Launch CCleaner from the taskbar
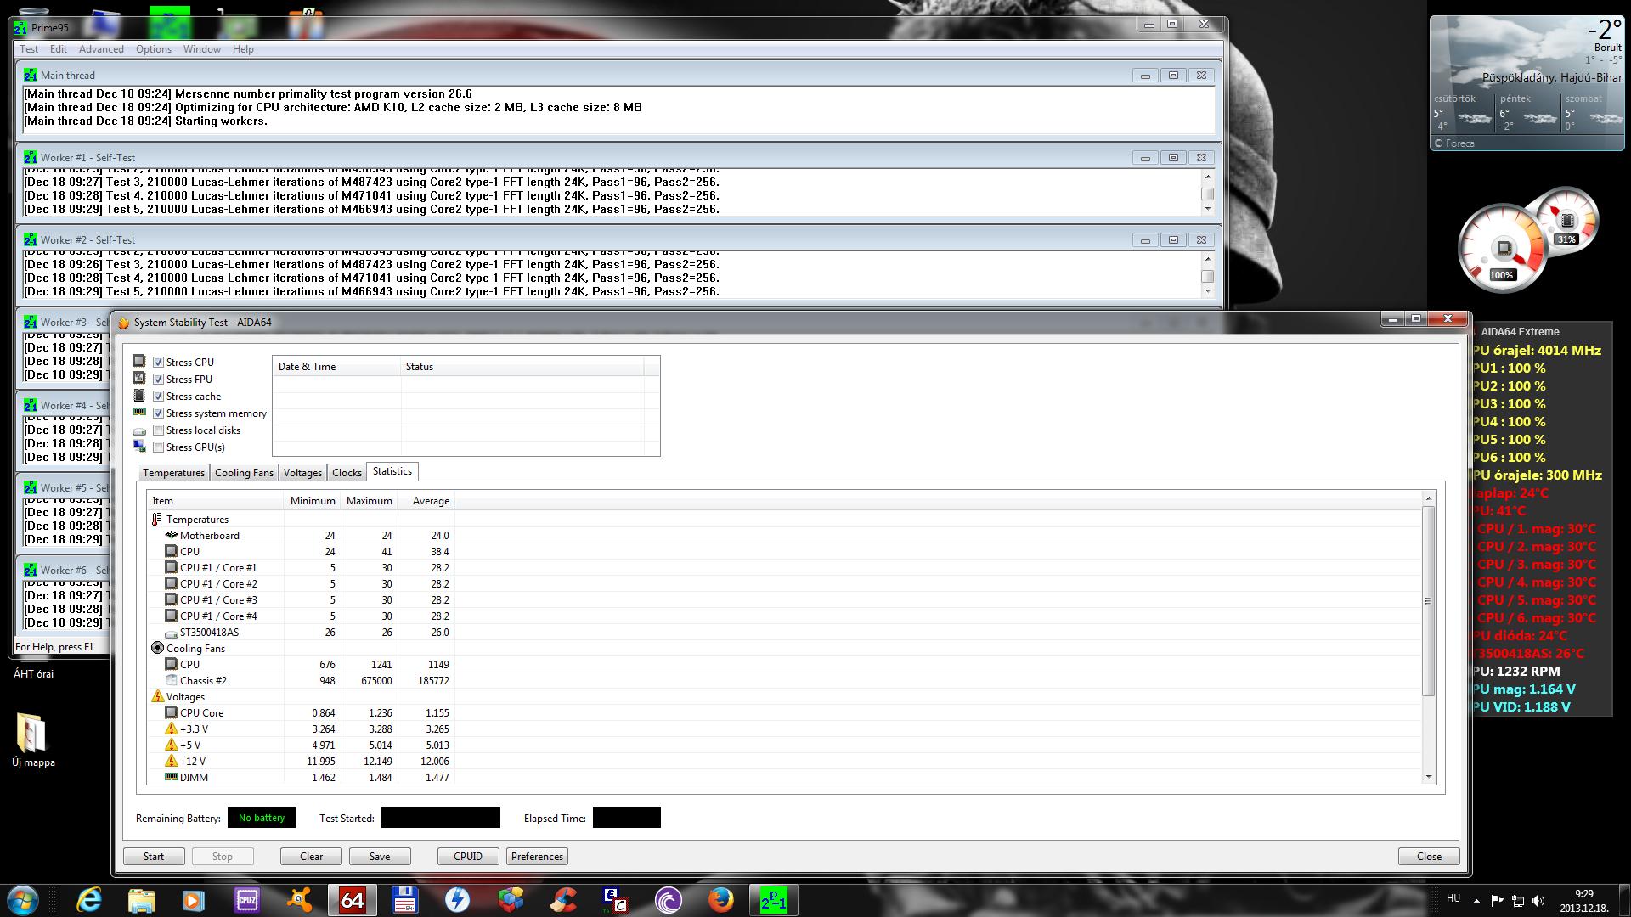 pos(562,899)
